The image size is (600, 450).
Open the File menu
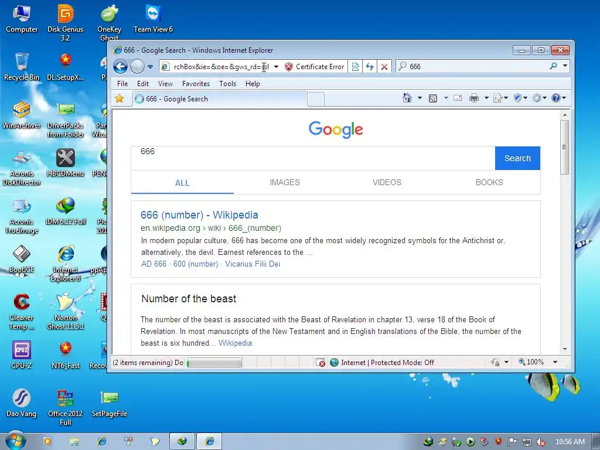click(x=122, y=83)
